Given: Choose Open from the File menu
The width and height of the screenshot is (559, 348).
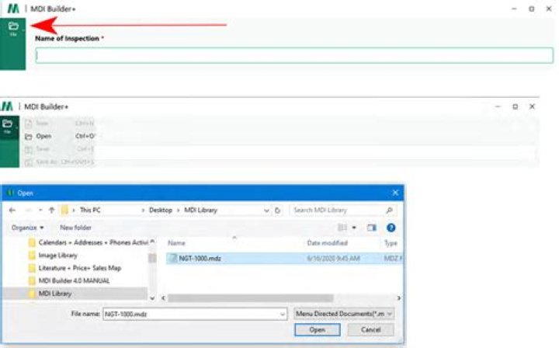Looking at the screenshot, I should (60, 136).
